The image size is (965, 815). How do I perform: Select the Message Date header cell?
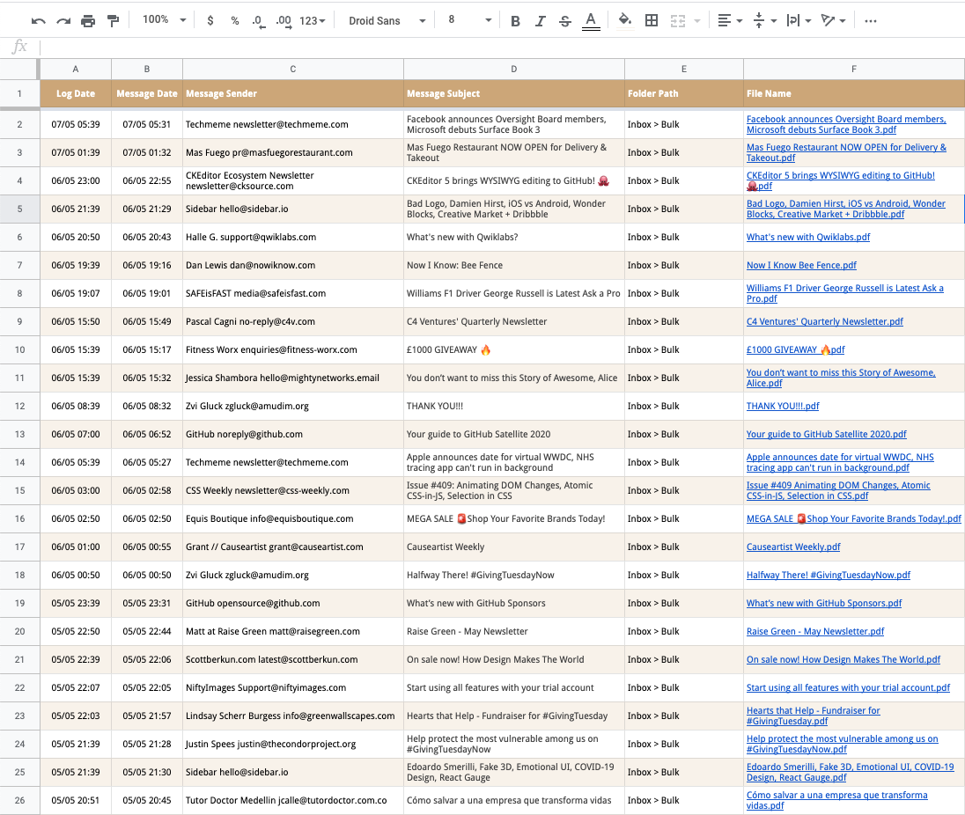147,94
